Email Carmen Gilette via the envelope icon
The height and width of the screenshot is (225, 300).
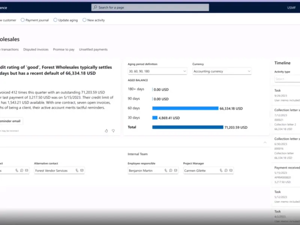click(231, 171)
